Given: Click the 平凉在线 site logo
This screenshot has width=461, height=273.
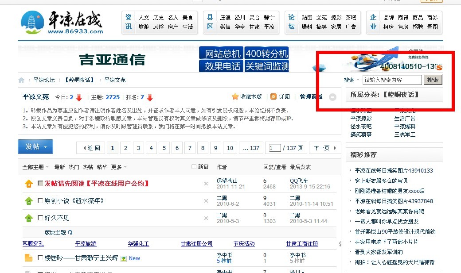Looking at the screenshot, I should point(62,23).
